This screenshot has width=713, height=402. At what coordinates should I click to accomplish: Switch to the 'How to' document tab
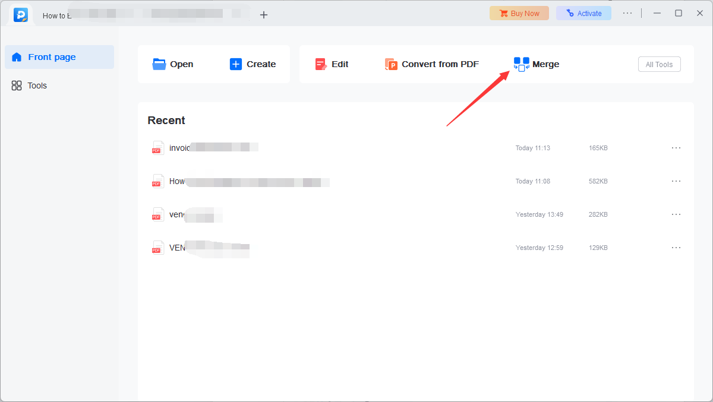(x=143, y=15)
